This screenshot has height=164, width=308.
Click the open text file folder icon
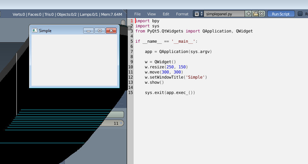(255, 14)
